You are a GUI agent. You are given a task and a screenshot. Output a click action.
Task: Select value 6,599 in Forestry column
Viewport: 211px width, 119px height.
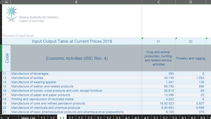tap(191, 108)
